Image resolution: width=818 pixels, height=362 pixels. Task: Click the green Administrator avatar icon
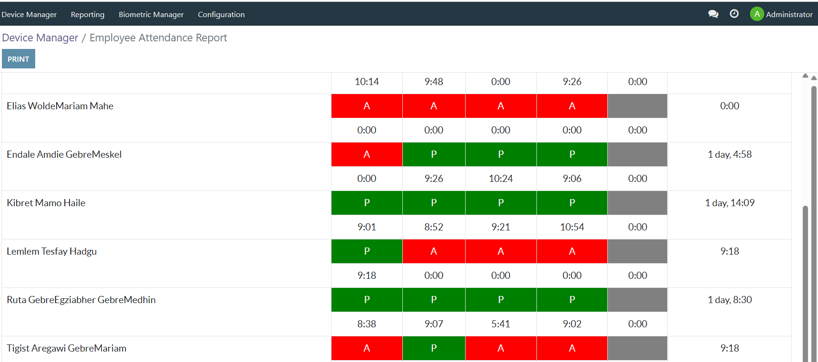point(757,14)
